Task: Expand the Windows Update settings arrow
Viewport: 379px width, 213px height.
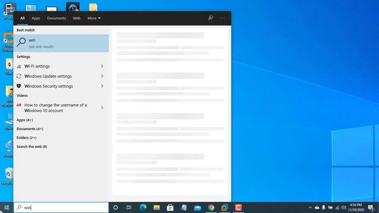Action: 102,76
